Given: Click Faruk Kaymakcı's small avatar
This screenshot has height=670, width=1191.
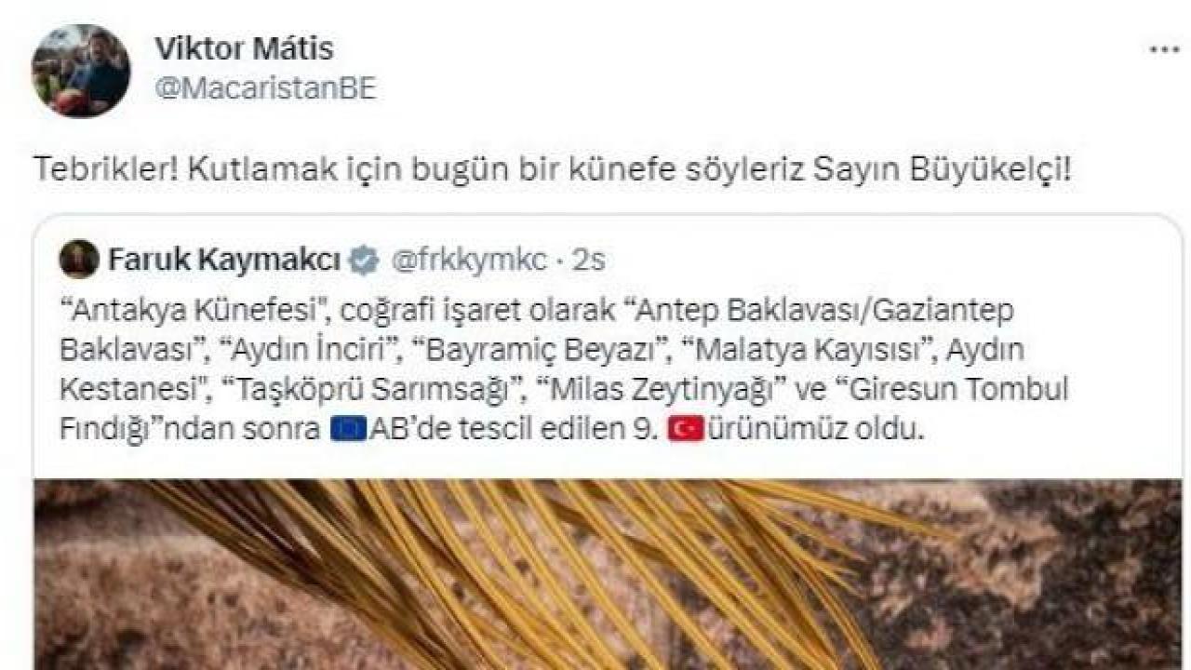Looking at the screenshot, I should click(79, 260).
